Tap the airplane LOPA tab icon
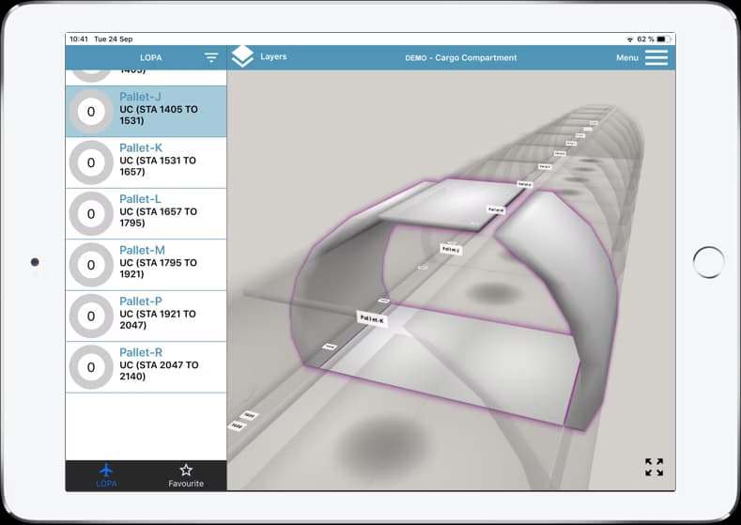This screenshot has width=741, height=525. coord(106,470)
